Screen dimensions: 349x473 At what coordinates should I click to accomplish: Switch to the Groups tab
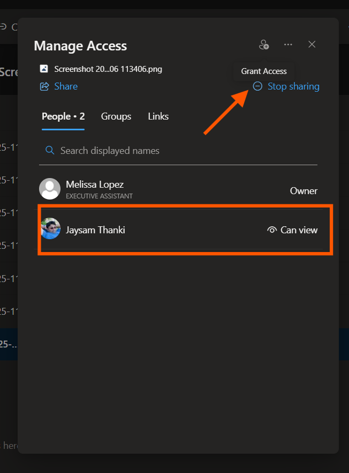[116, 116]
